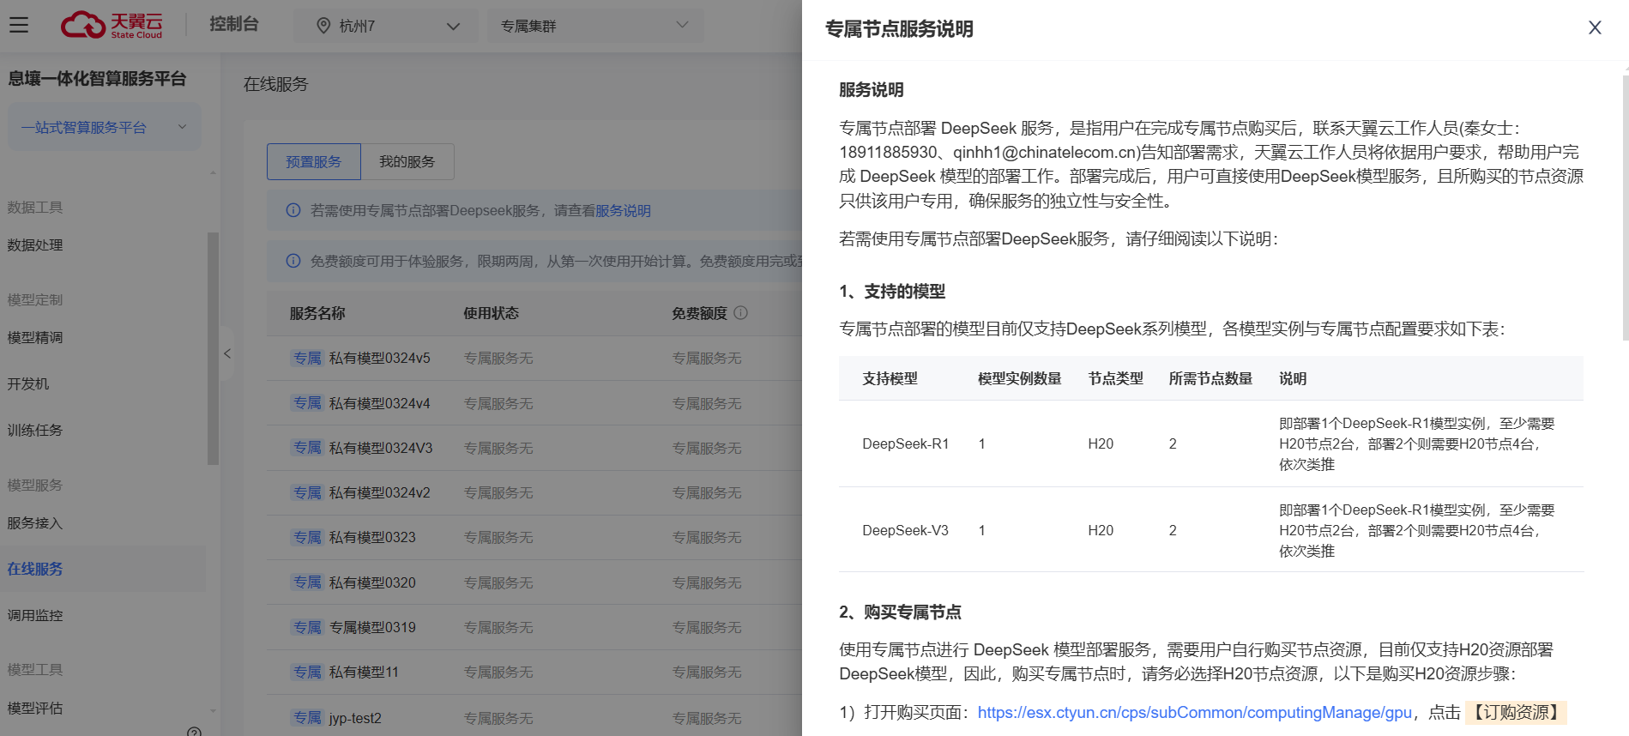Image resolution: width=1629 pixels, height=736 pixels.
Task: Click the DeepSeek-R1 table cell
Action: [x=905, y=443]
